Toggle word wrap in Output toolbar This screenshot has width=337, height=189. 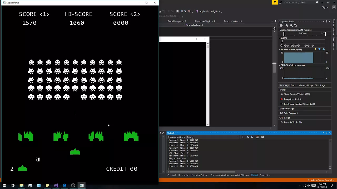262,137
